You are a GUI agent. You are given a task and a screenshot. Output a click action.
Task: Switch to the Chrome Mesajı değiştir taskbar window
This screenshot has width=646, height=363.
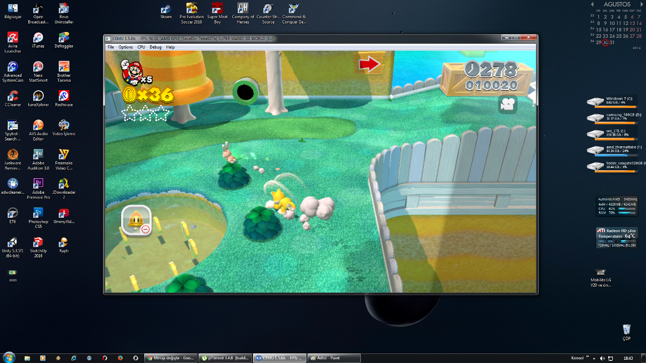(171, 358)
